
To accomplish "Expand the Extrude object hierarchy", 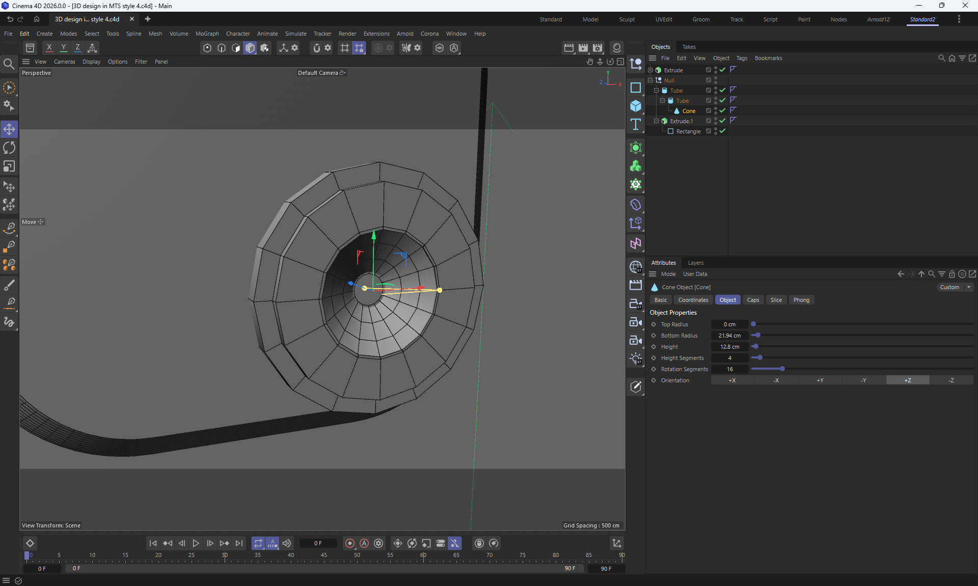I will [x=650, y=70].
